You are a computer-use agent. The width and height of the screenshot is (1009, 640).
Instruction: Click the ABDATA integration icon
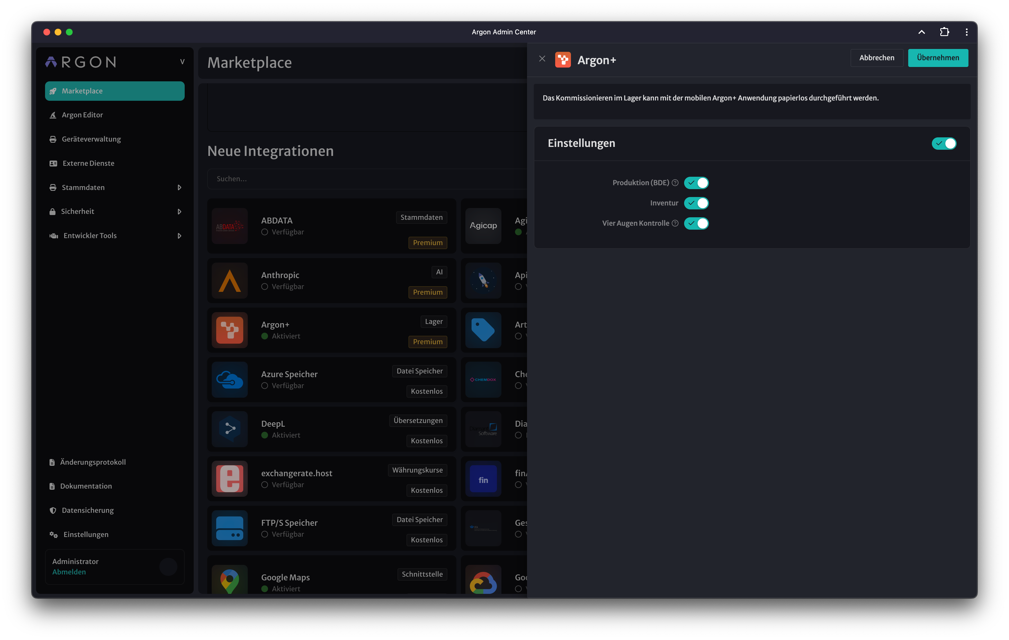pyautogui.click(x=230, y=226)
